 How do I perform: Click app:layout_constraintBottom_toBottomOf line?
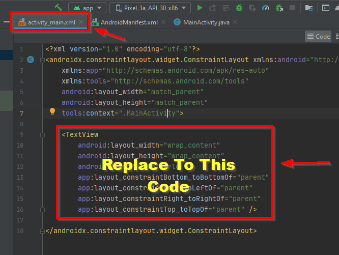[174, 178]
